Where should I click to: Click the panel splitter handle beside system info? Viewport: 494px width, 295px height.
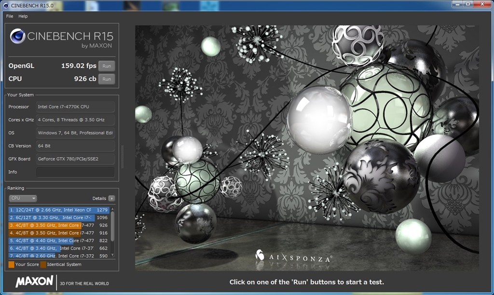click(x=122, y=157)
